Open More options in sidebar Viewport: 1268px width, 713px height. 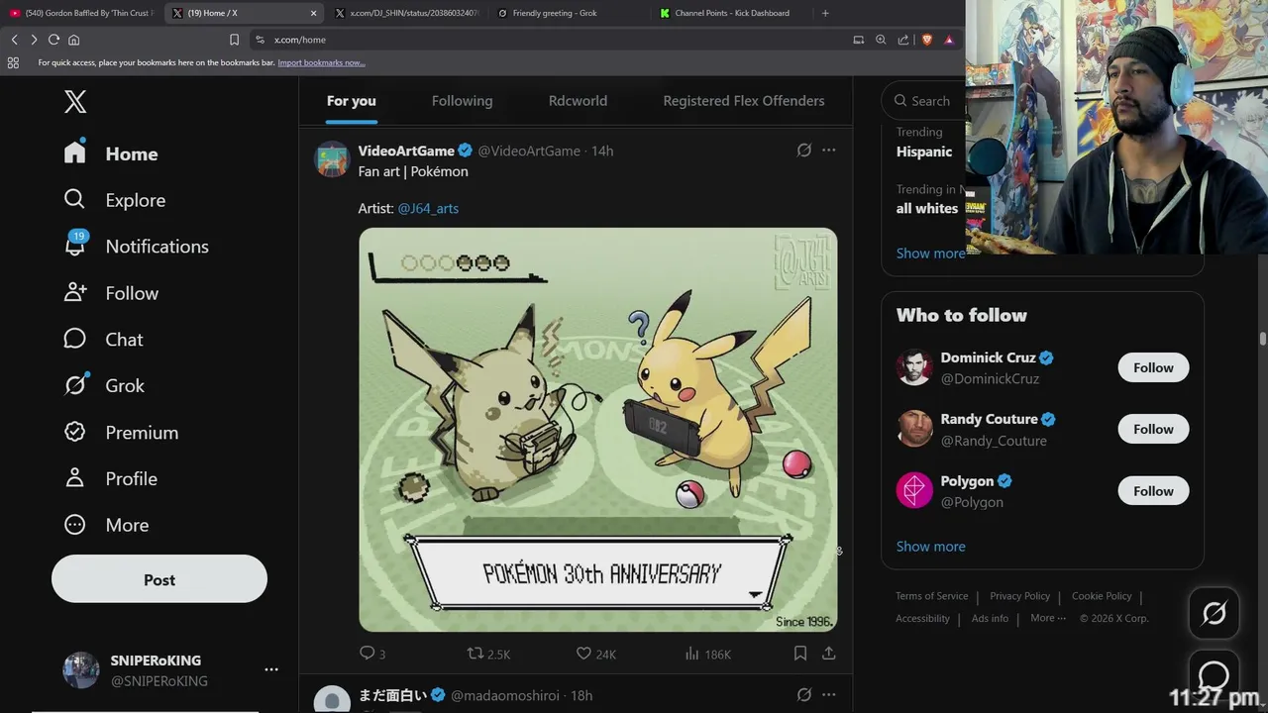[106, 525]
